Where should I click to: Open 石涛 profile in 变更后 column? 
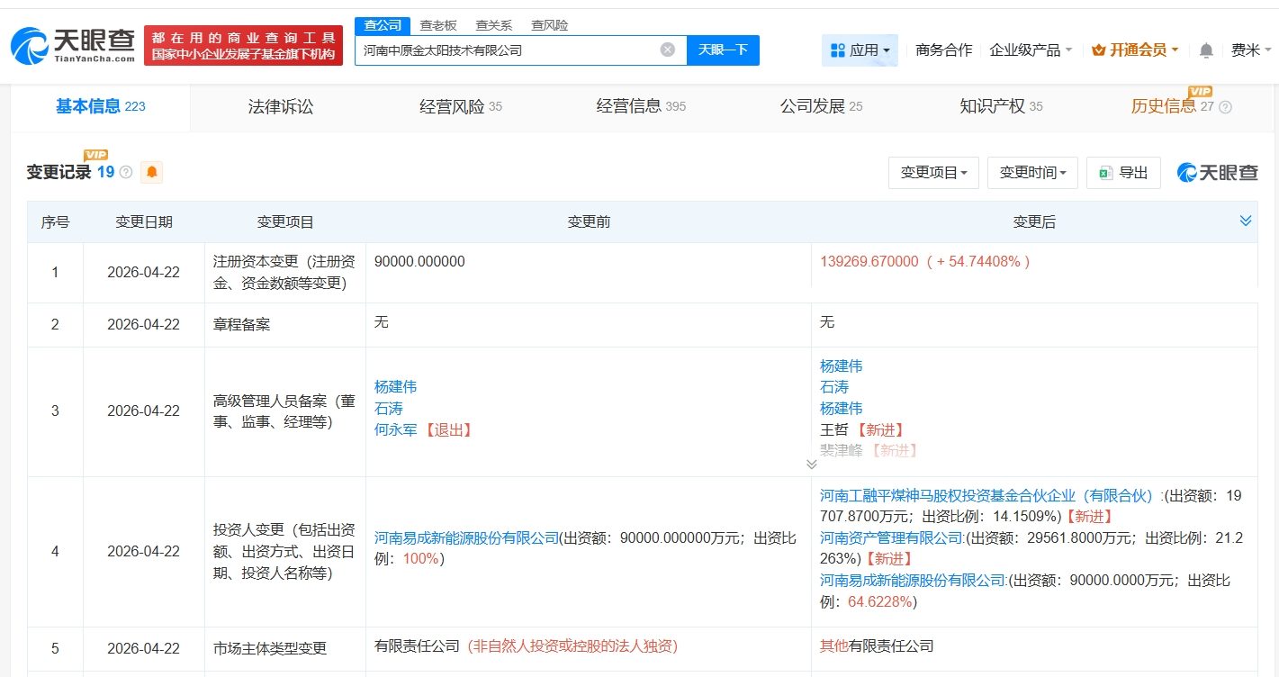point(834,387)
